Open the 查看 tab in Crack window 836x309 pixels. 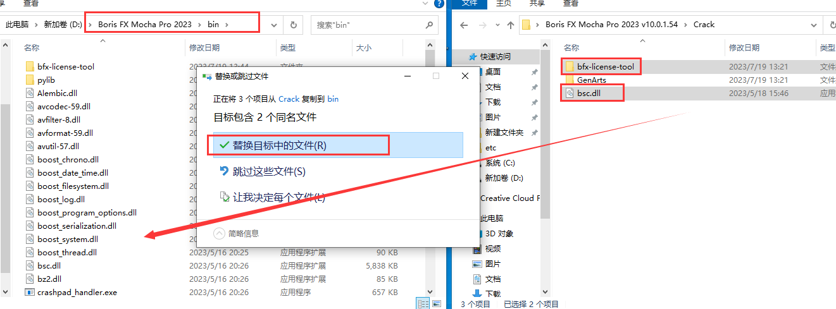pos(570,3)
